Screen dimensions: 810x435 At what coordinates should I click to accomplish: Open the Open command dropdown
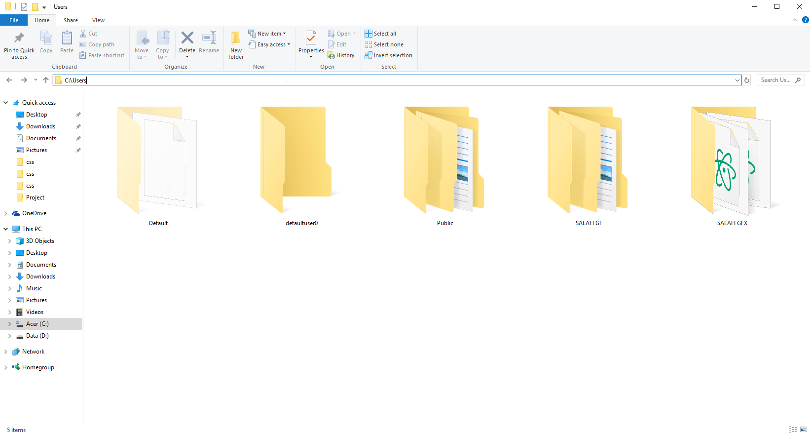pyautogui.click(x=354, y=34)
